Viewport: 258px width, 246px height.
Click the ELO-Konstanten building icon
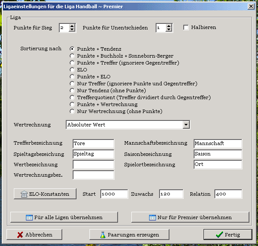tap(24, 194)
